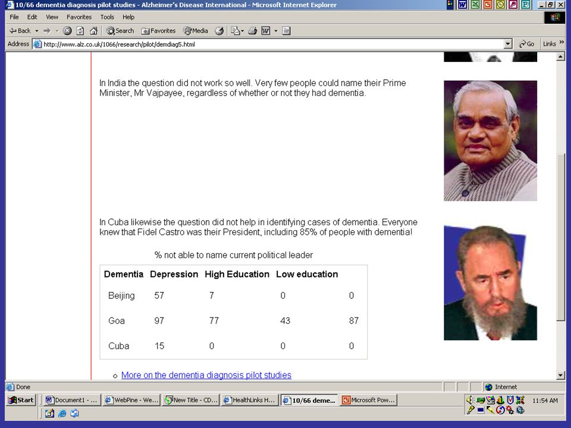Open the Tools menu
Image resolution: width=571 pixels, height=428 pixels.
pyautogui.click(x=107, y=17)
